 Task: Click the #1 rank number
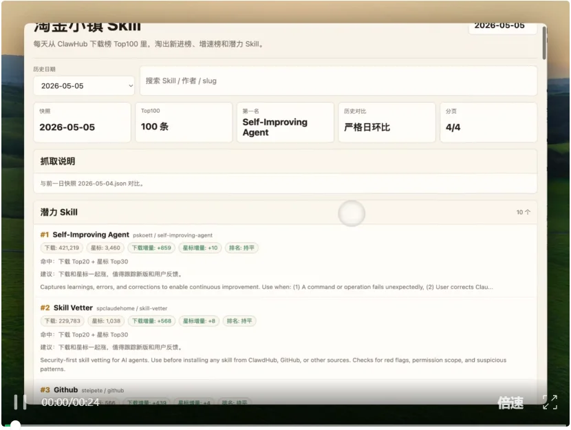pos(45,235)
